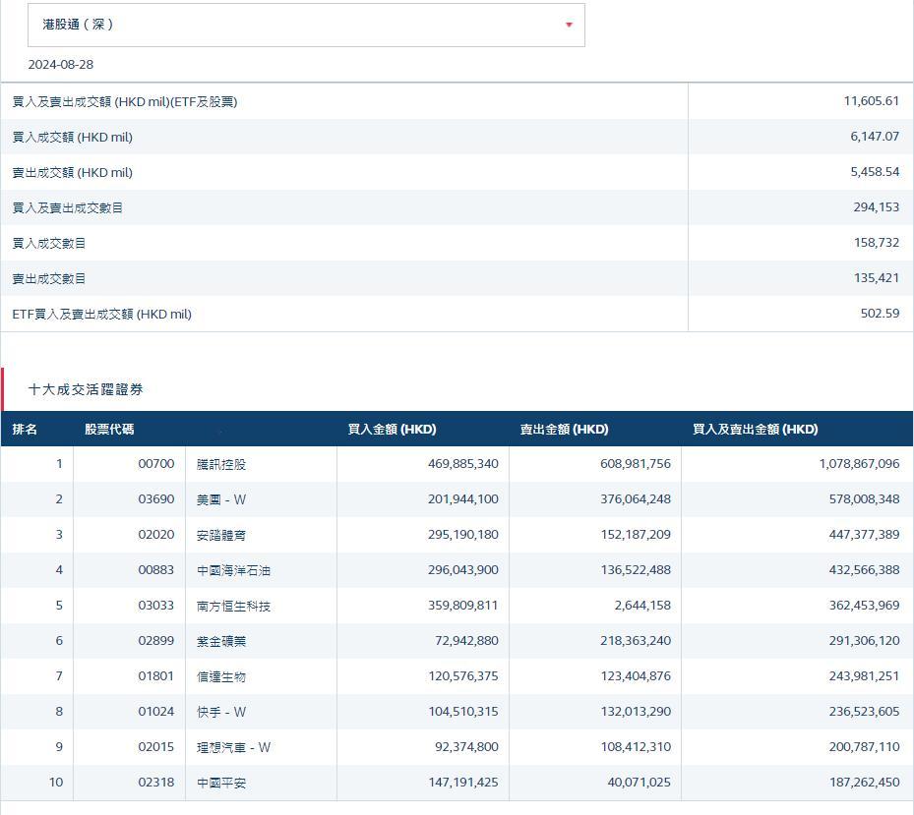Click the 十大成交活躍證券 section heading
The image size is (914, 815).
pyautogui.click(x=86, y=389)
